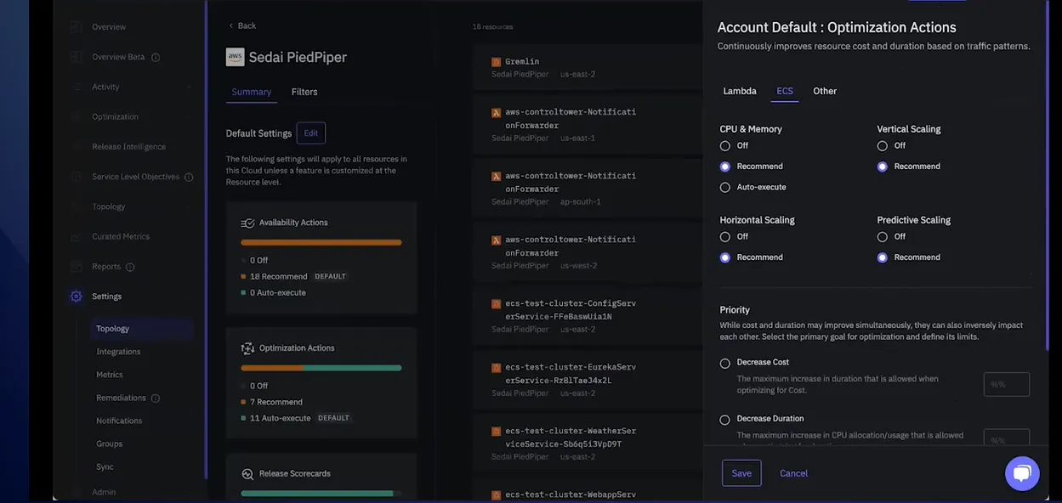The width and height of the screenshot is (1062, 503).
Task: Go Back to previous page
Action: tap(242, 25)
